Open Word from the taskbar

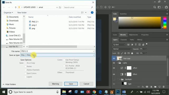click(x=124, y=92)
